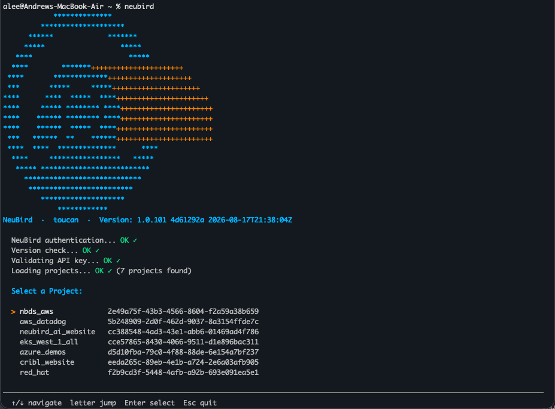The height and width of the screenshot is (409, 555).
Task: Click the 'Esc quit' hint
Action: (x=200, y=403)
